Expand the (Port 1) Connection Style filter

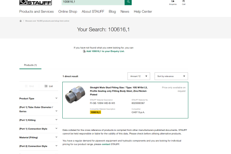[39, 129]
